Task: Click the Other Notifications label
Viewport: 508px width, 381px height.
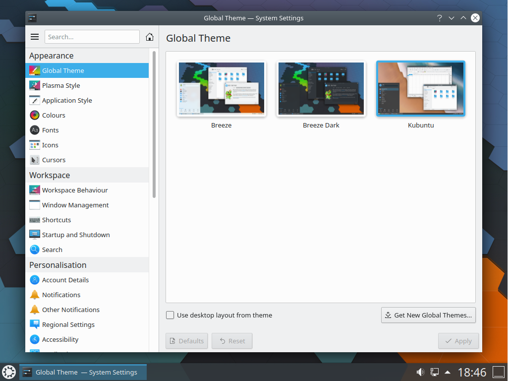Action: [71, 310]
